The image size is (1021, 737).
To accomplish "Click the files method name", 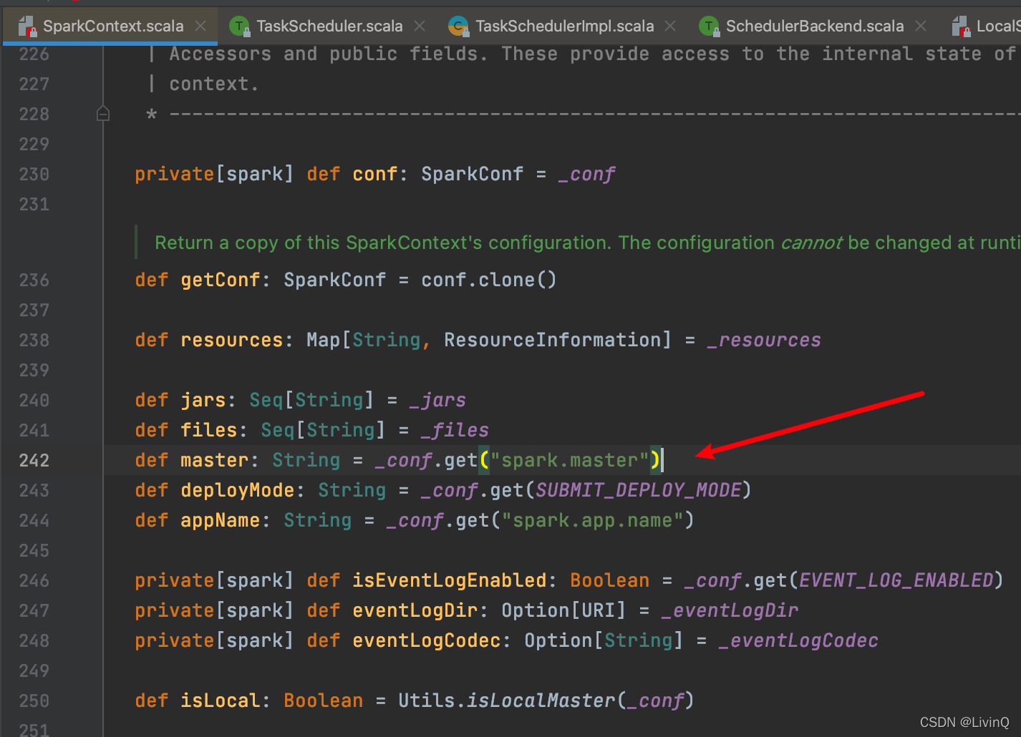I will pos(209,430).
